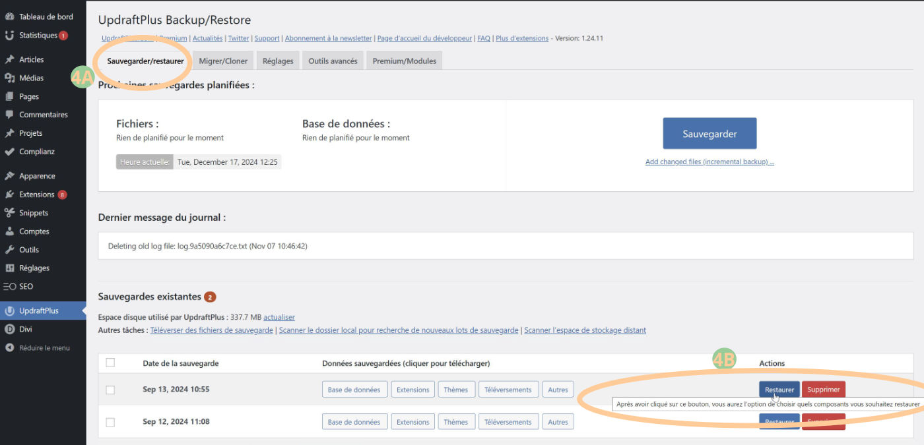
Task: Click Scanner le dossier local link
Action: [399, 330]
